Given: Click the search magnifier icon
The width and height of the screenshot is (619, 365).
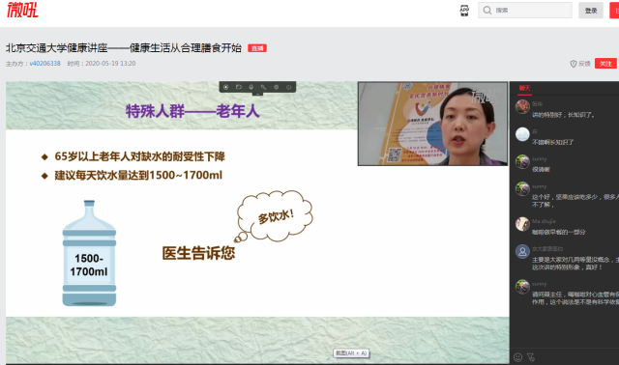Looking at the screenshot, I should (x=487, y=11).
